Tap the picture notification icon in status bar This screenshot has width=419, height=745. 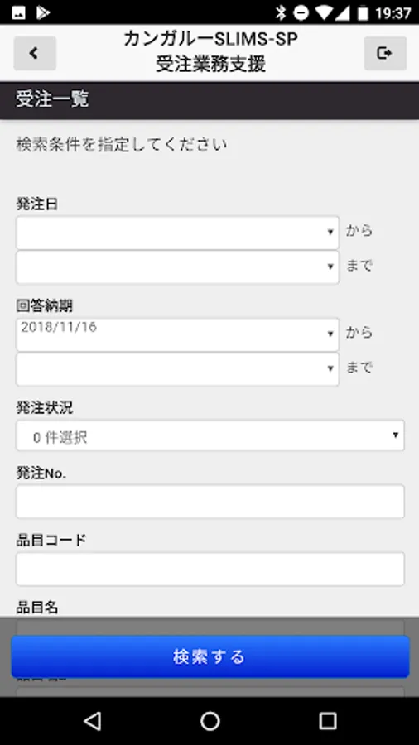[19, 12]
